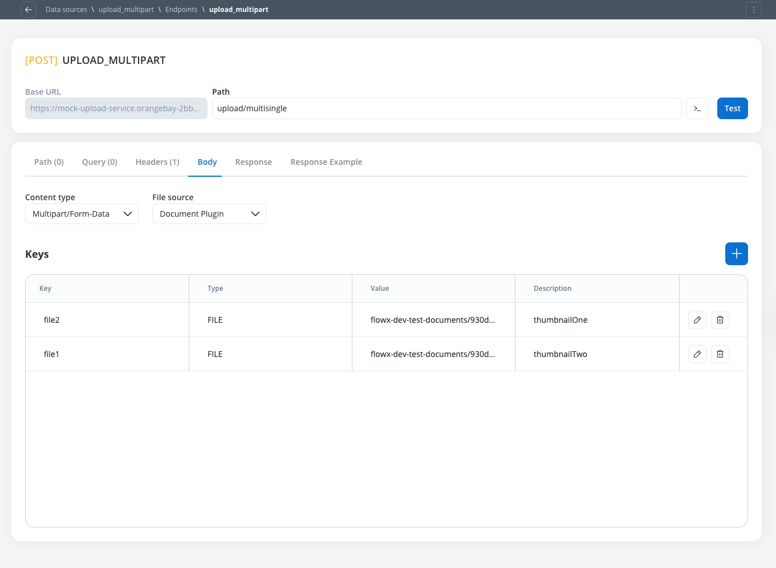
Task: Expand the File source dropdown
Action: 209,214
